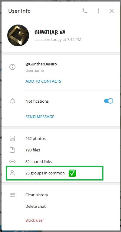
Task: Open the 190 files list
Action: [x=33, y=150]
